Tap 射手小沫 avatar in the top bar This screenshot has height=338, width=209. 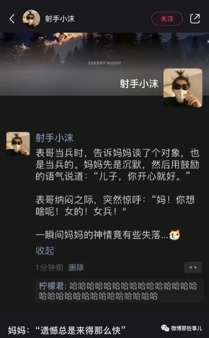(31, 18)
